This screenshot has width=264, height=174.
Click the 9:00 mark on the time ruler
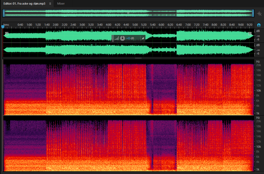[x=241, y=25]
